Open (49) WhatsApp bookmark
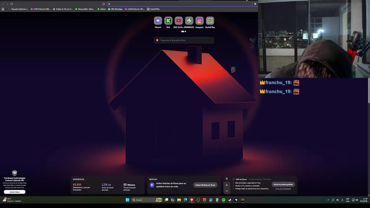370x208 pixels. [x=115, y=9]
